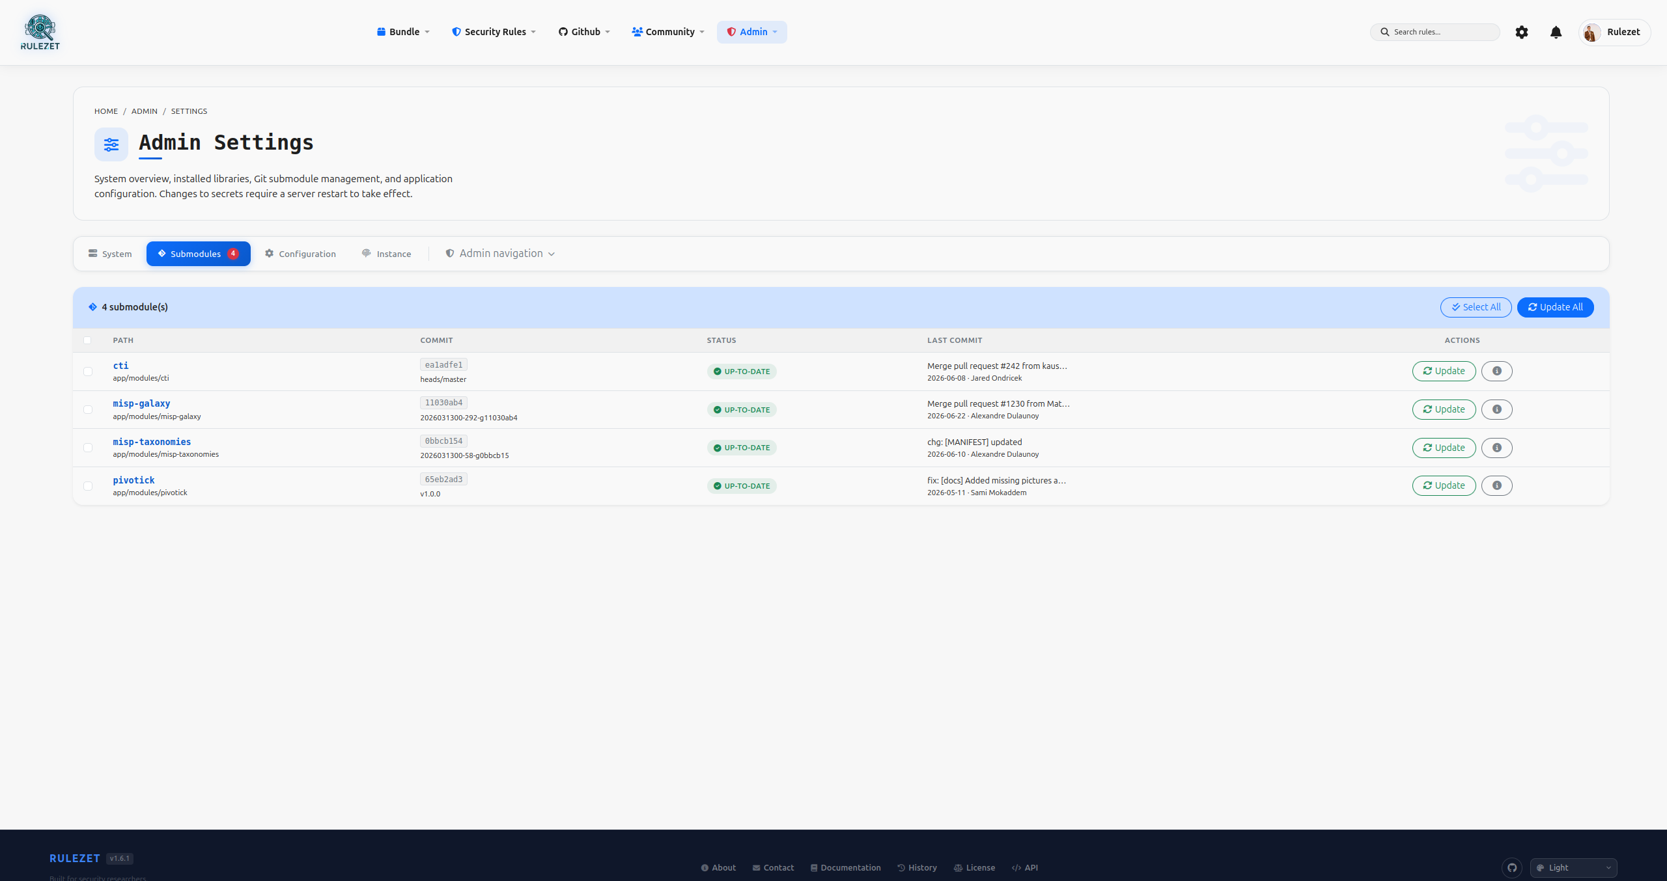The height and width of the screenshot is (881, 1667).
Task: Click the Select All button
Action: click(1476, 307)
